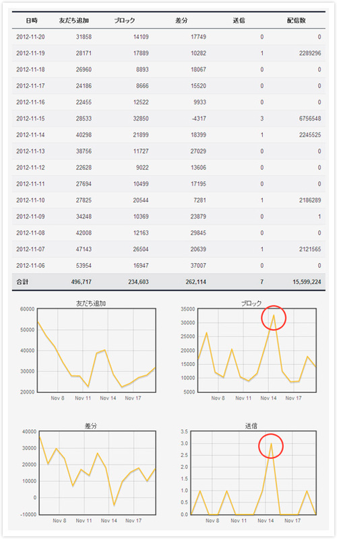
Task: Select the 2012-11-15 date cell
Action: (30, 118)
